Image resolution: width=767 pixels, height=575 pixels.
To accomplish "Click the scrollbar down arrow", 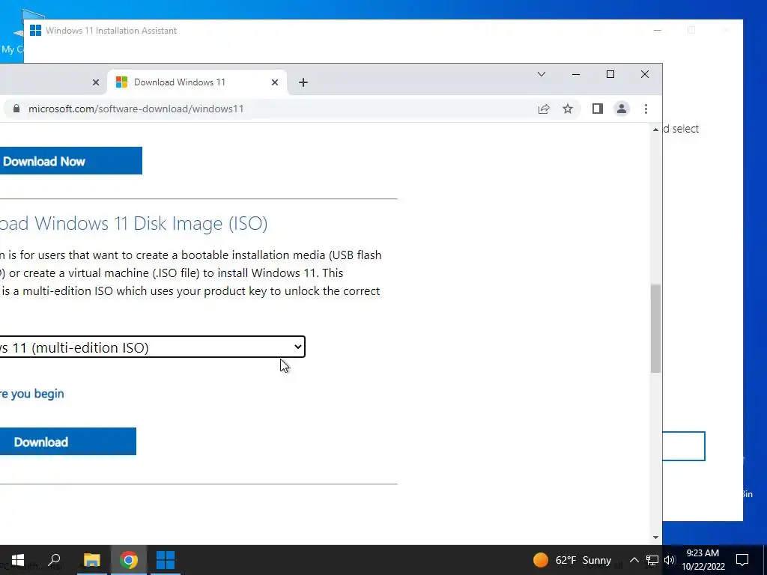I will point(655,538).
